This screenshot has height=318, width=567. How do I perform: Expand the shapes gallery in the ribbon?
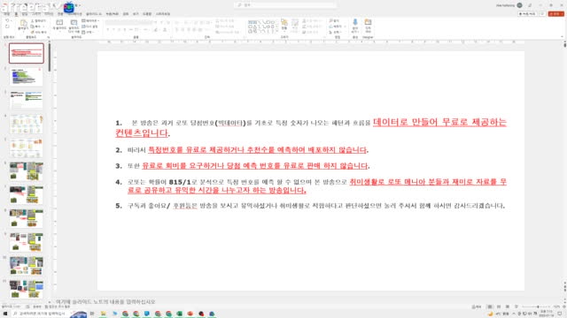[x=276, y=33]
